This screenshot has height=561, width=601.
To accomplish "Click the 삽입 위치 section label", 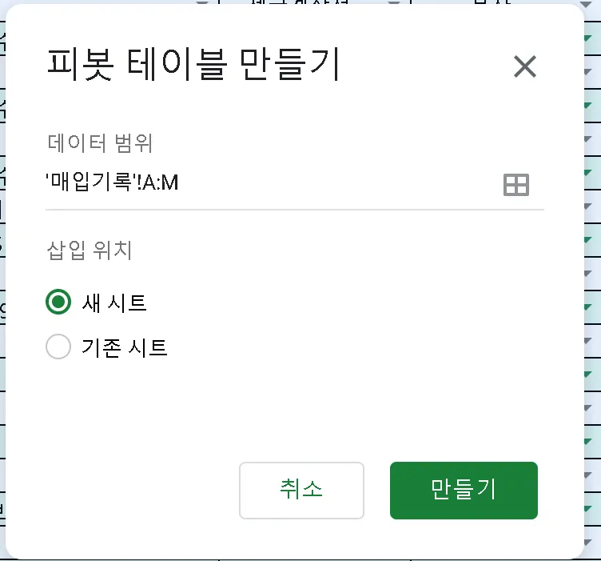I will coord(89,250).
